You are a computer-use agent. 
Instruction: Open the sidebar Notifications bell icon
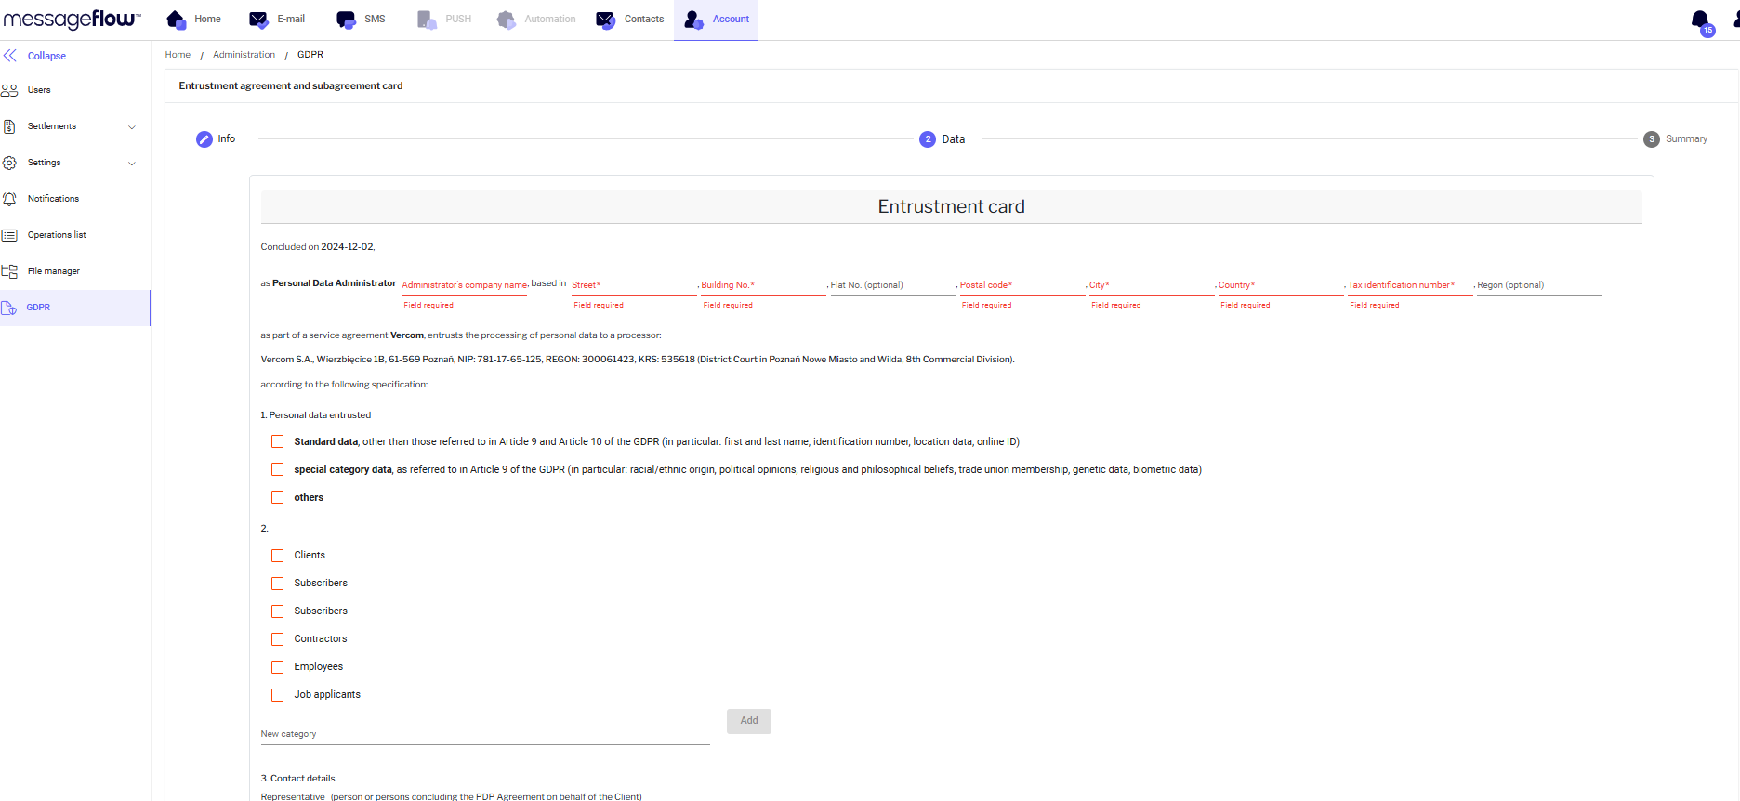pyautogui.click(x=10, y=199)
